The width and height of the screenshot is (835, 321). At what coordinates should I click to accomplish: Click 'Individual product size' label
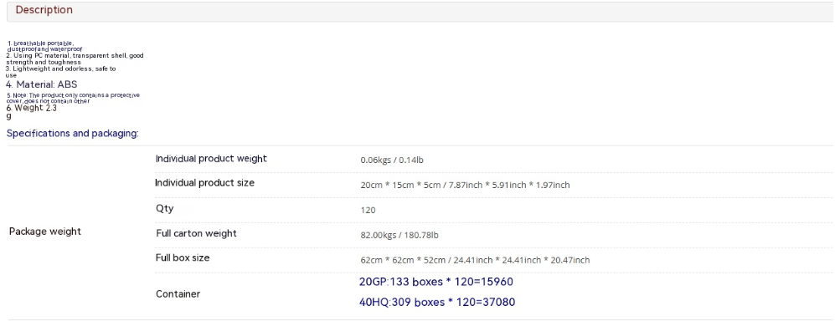[204, 183]
